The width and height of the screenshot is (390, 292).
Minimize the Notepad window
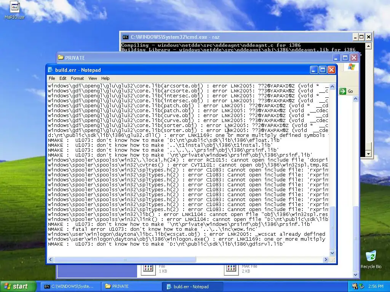click(x=314, y=70)
